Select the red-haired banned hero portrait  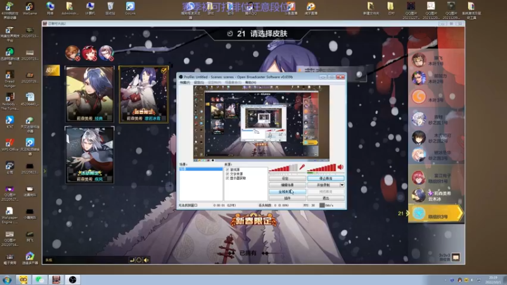coord(89,53)
